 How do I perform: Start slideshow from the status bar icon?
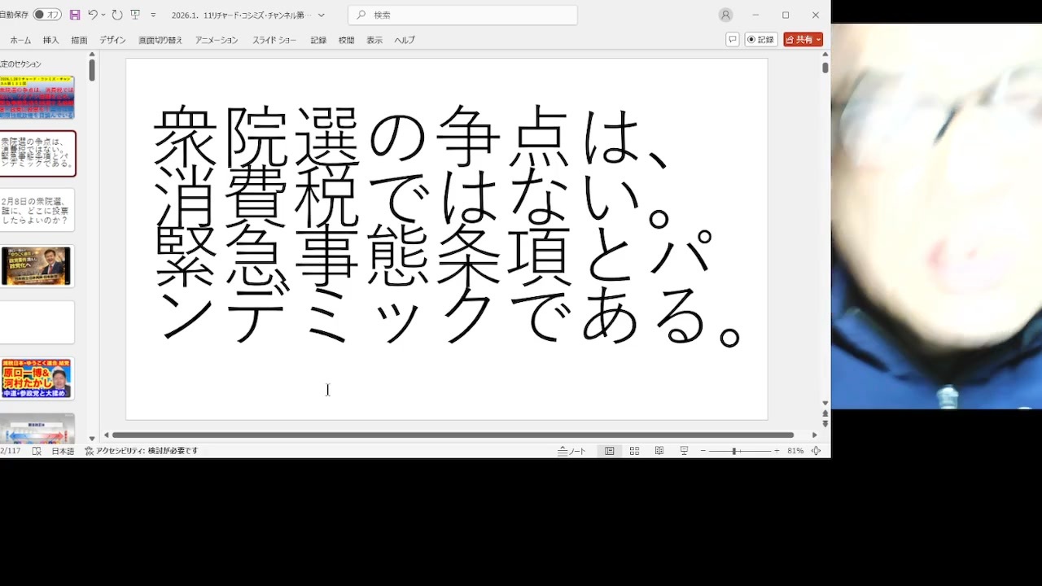coord(684,451)
